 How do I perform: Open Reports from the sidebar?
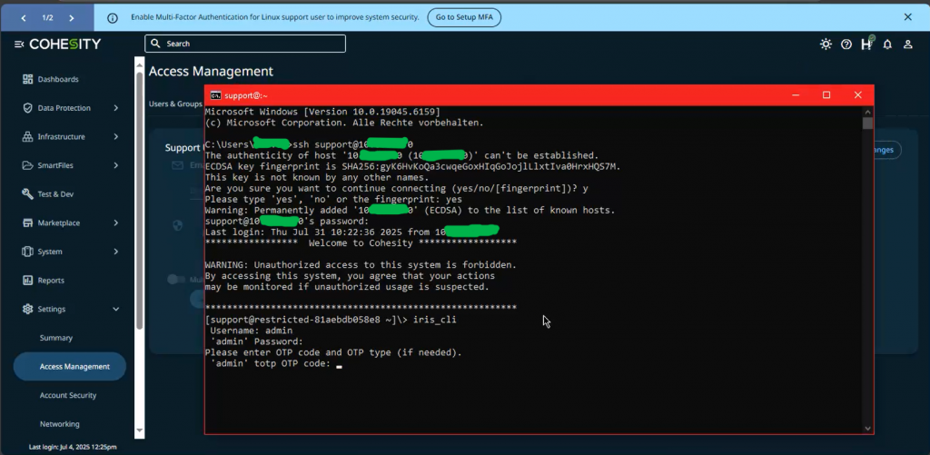click(51, 281)
